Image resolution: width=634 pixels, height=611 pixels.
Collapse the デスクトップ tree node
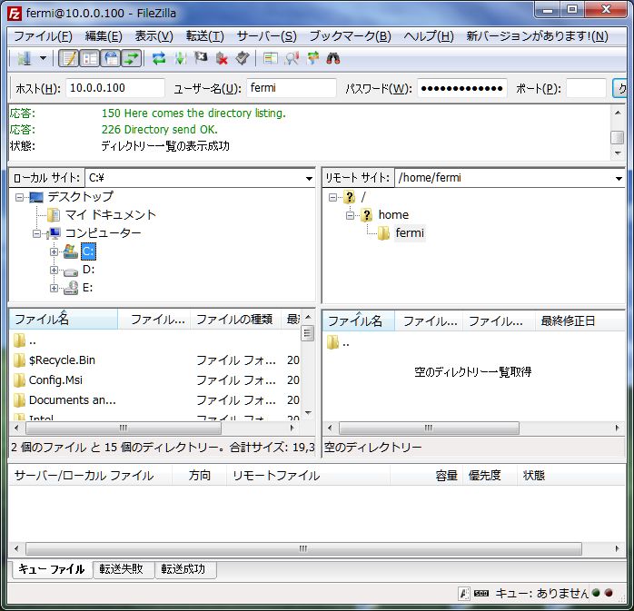point(19,197)
